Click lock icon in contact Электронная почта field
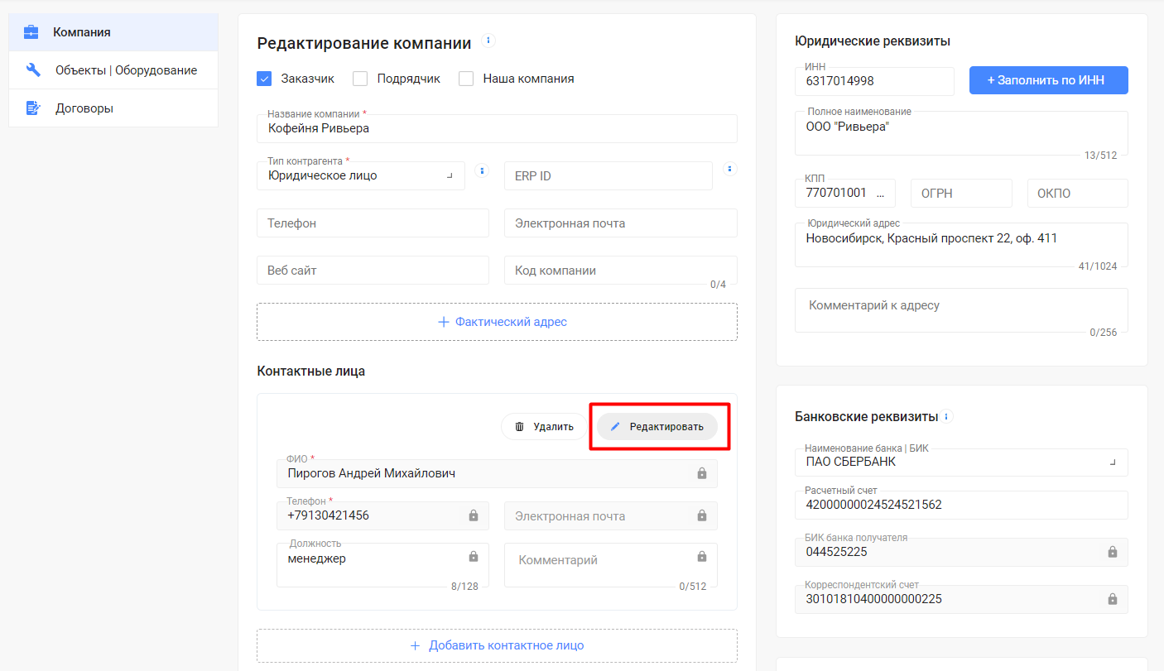Viewport: 1164px width, 671px height. (702, 515)
